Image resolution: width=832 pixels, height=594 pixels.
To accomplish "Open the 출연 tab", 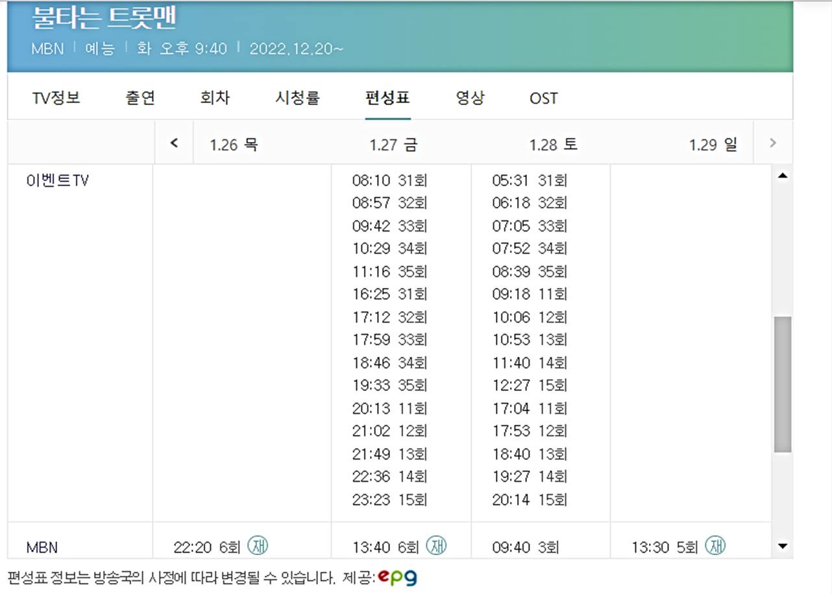I will [137, 98].
